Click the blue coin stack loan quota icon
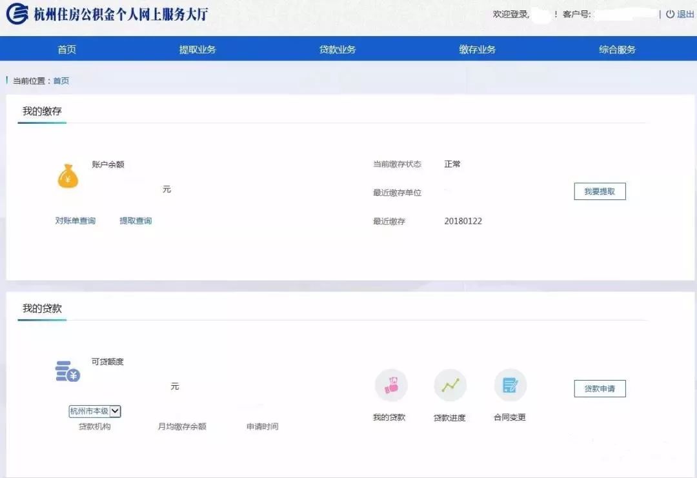Image resolution: width=697 pixels, height=478 pixels. pos(67,371)
